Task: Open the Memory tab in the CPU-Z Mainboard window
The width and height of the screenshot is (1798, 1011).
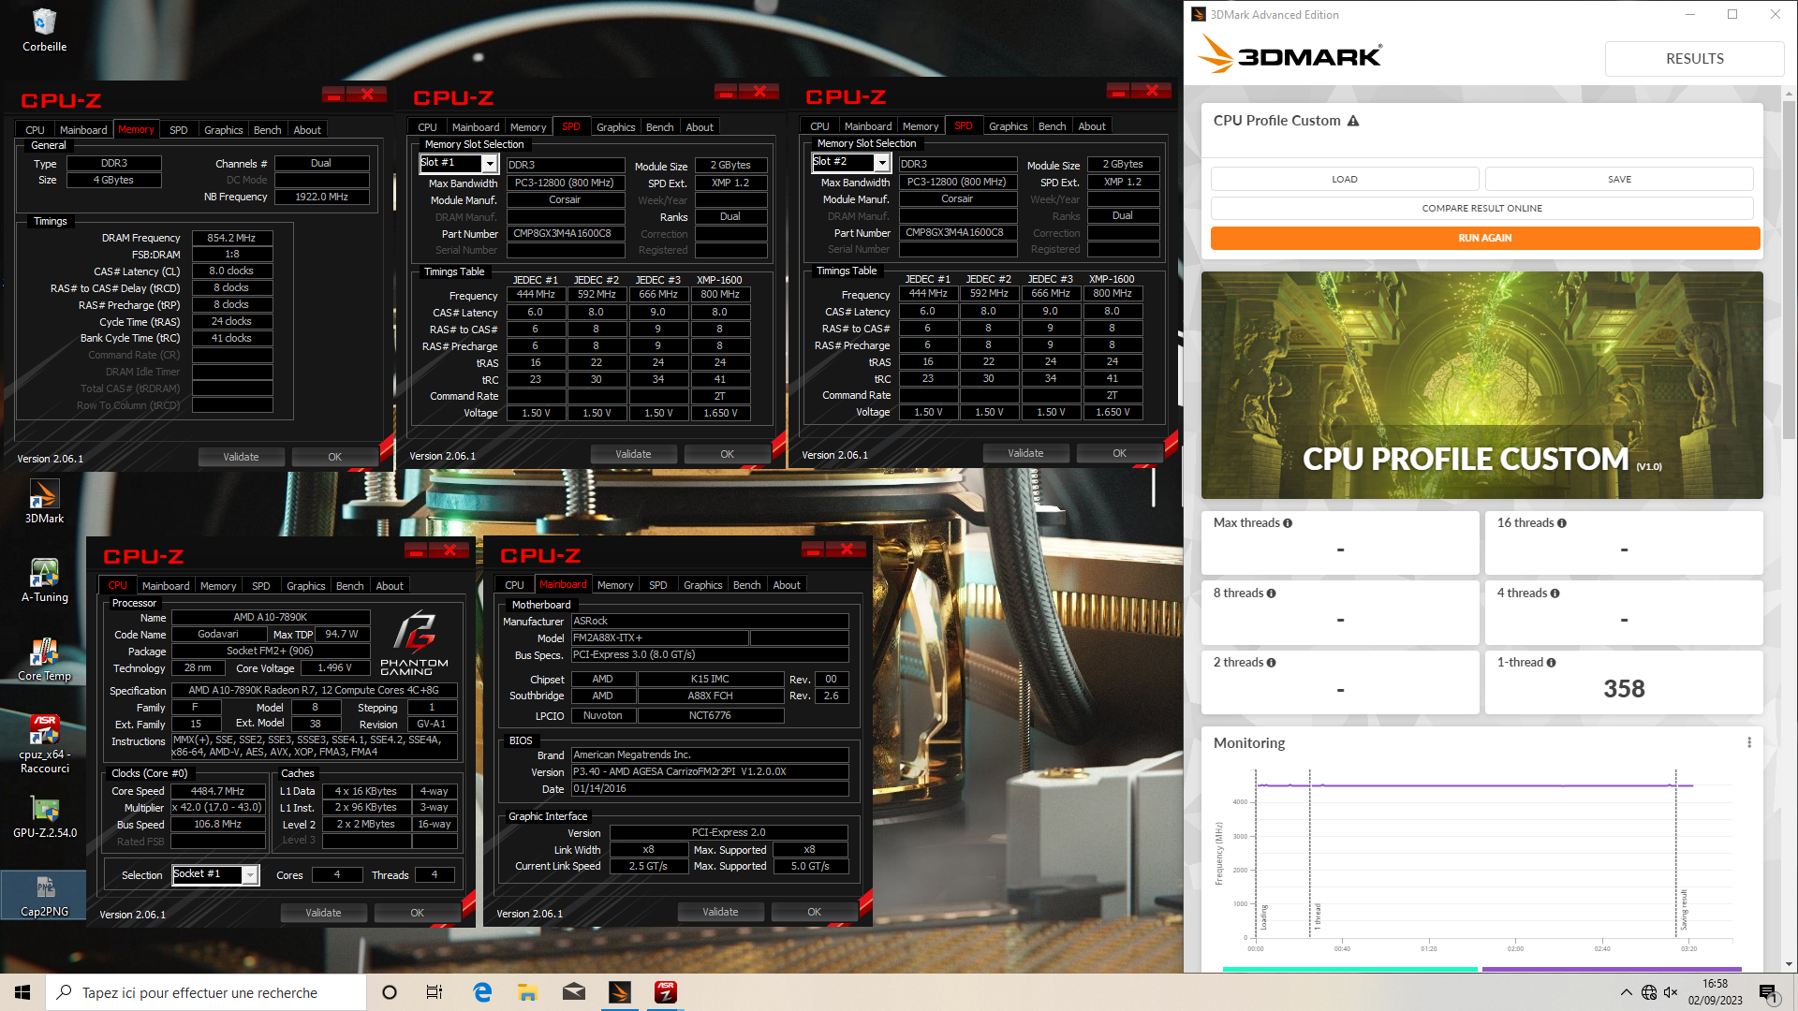Action: click(x=615, y=585)
